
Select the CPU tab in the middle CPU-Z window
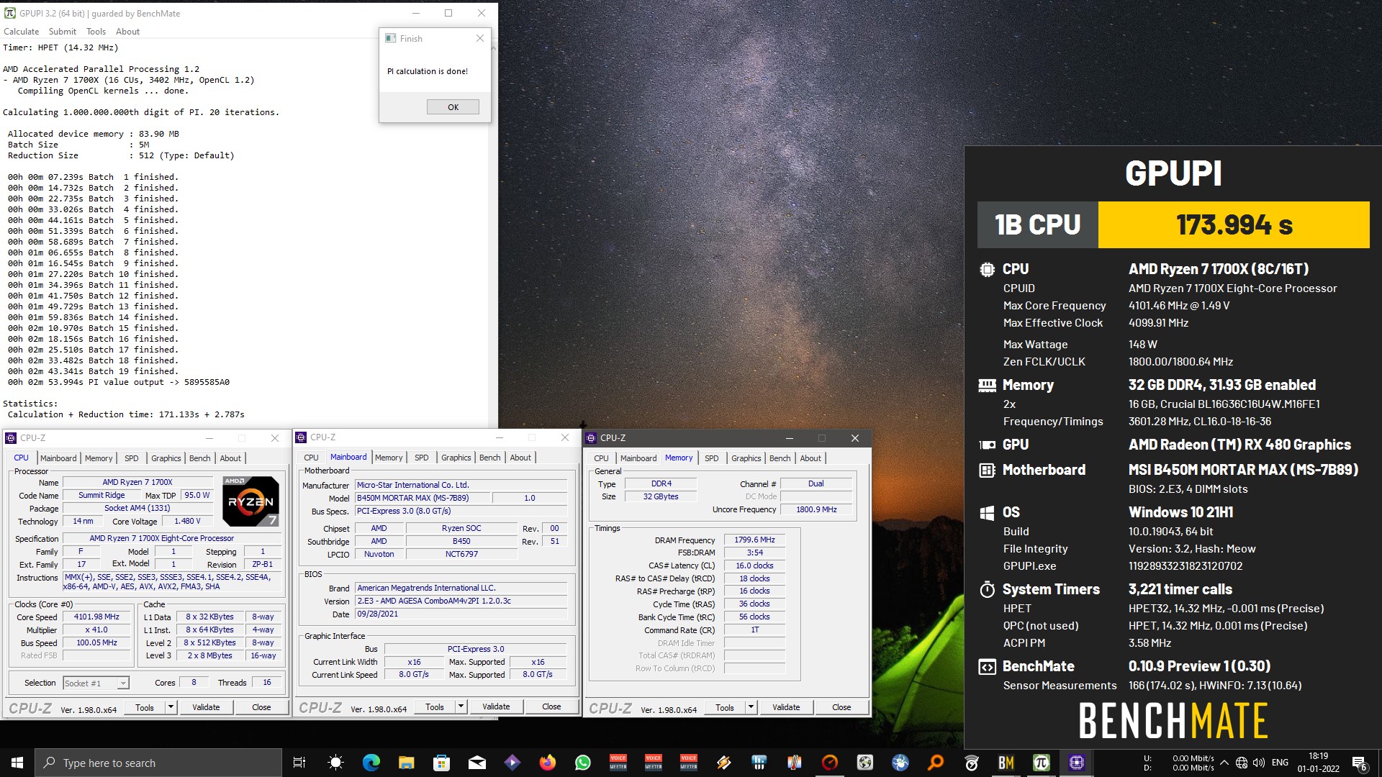[311, 458]
